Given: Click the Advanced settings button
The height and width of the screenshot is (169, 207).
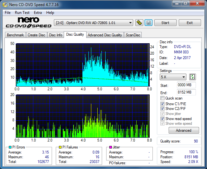Looking at the screenshot, I should pyautogui.click(x=184, y=130).
